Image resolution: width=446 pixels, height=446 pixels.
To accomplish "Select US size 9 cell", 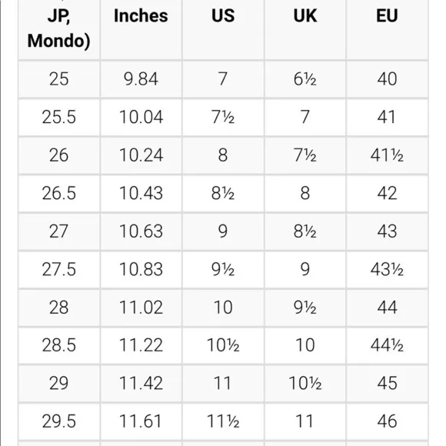I will pos(223,231).
